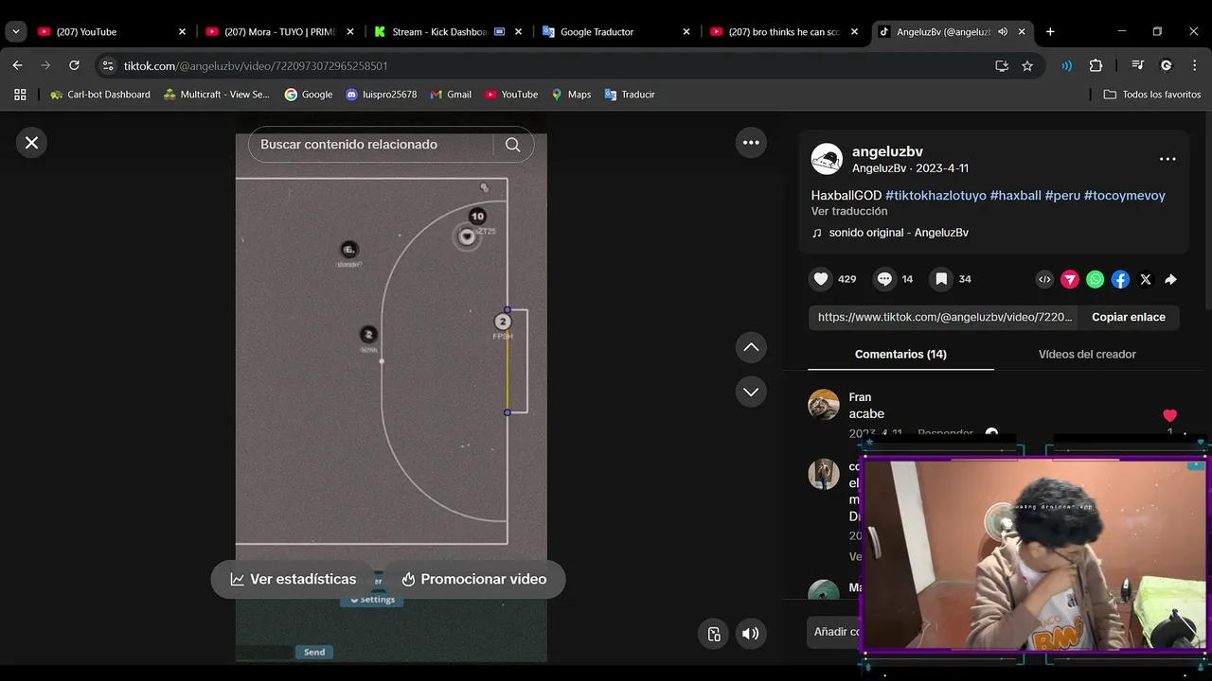
Task: Share the video via WhatsApp
Action: click(1096, 279)
